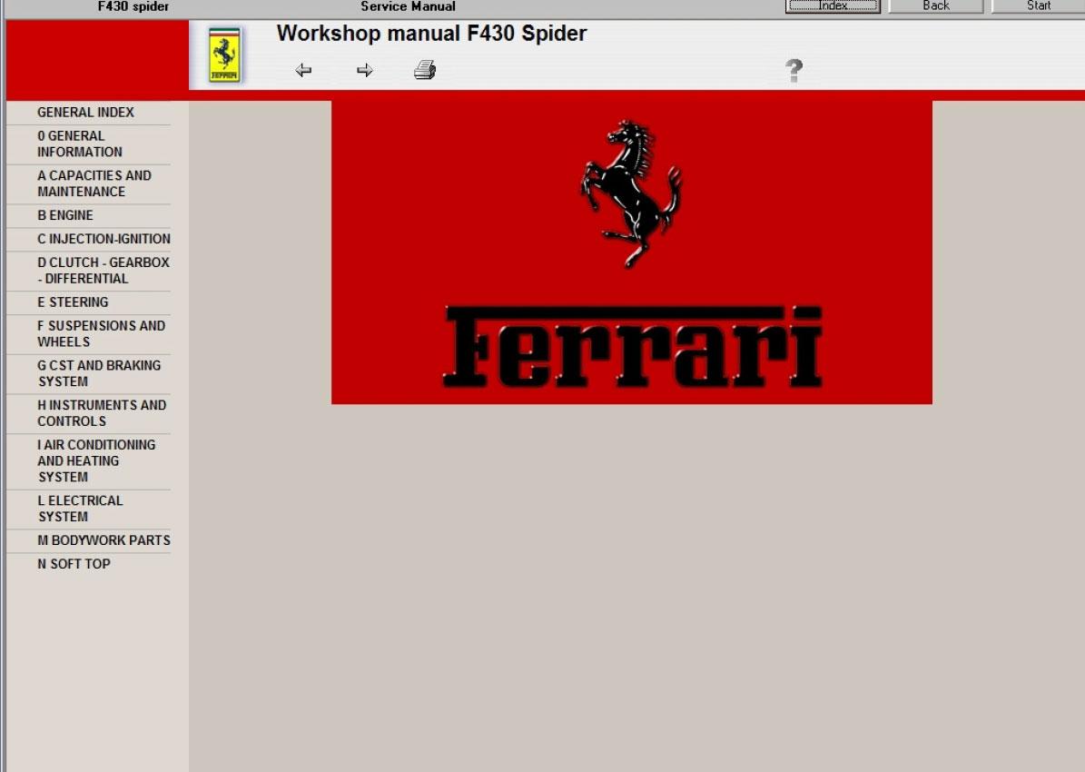This screenshot has height=772, width=1085.
Task: Open help via question mark icon
Action: point(794,71)
